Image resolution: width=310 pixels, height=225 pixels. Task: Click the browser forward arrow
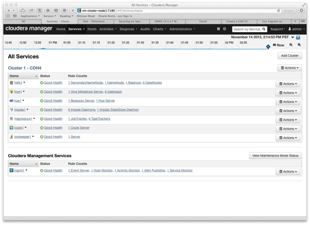pyautogui.click(x=14, y=10)
